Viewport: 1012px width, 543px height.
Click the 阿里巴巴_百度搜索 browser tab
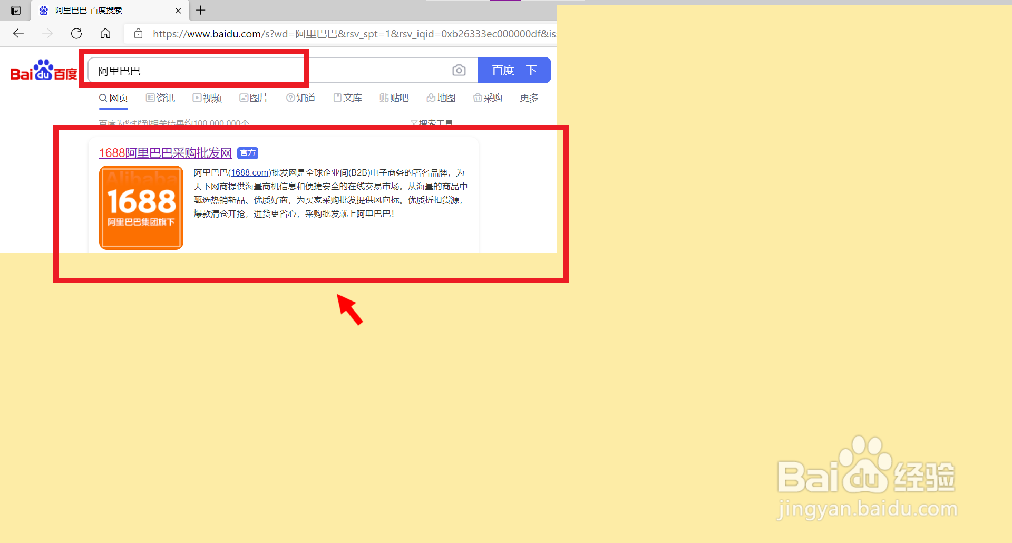(x=110, y=11)
